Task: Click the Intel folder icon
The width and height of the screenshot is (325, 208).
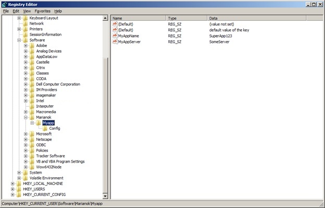Action: click(32, 101)
